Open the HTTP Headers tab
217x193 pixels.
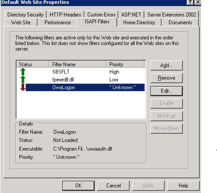65,15
